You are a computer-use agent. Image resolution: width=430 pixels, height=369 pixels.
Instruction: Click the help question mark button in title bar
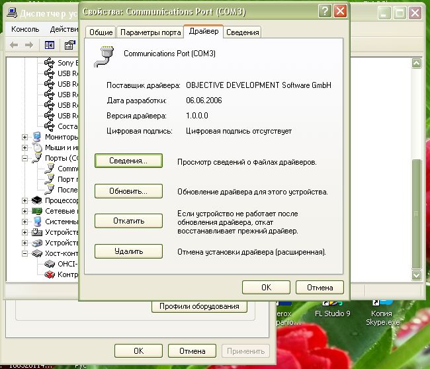point(324,11)
